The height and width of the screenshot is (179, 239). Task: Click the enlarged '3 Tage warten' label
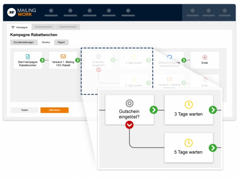pyautogui.click(x=189, y=114)
